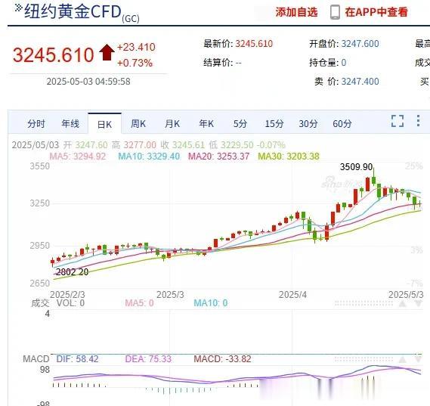The image size is (430, 406).
Task: Click the 纽约黄金CFD title
Action: pyautogui.click(x=73, y=11)
